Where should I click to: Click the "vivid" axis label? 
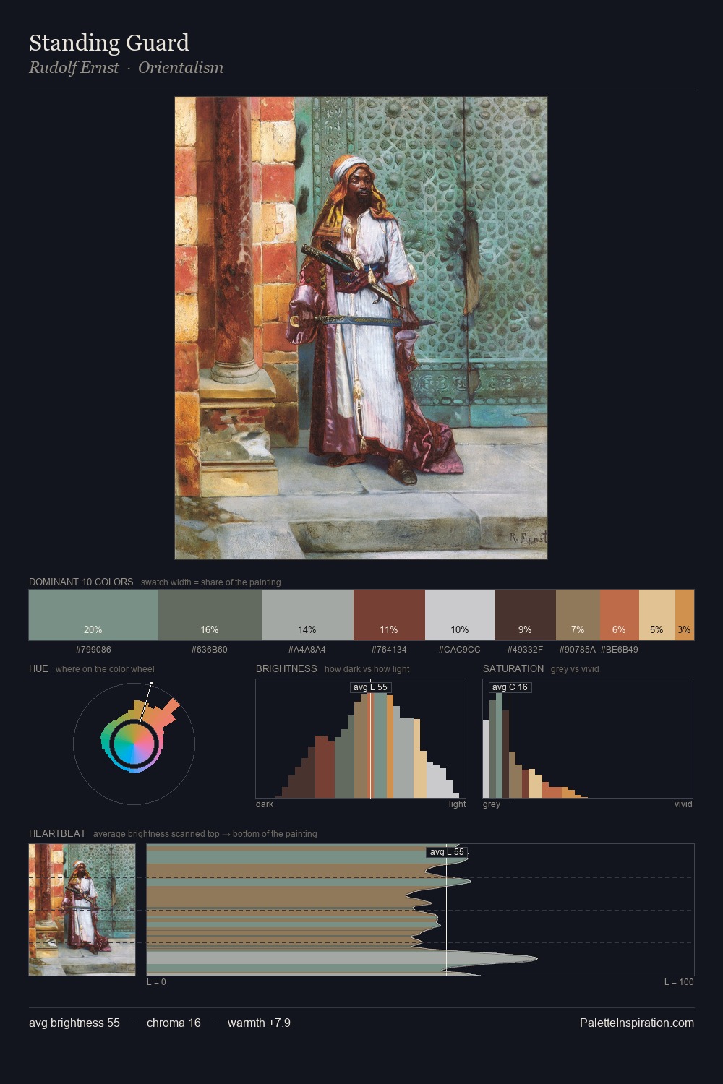click(x=683, y=804)
